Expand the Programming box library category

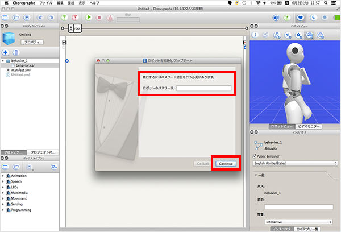point(3,210)
